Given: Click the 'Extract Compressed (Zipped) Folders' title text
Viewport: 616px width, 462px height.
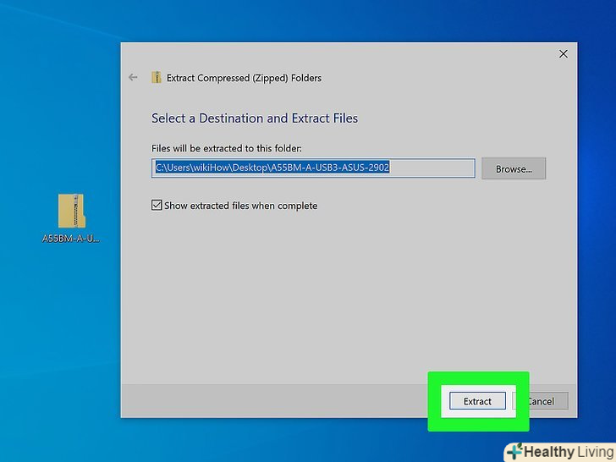Looking at the screenshot, I should coord(244,78).
